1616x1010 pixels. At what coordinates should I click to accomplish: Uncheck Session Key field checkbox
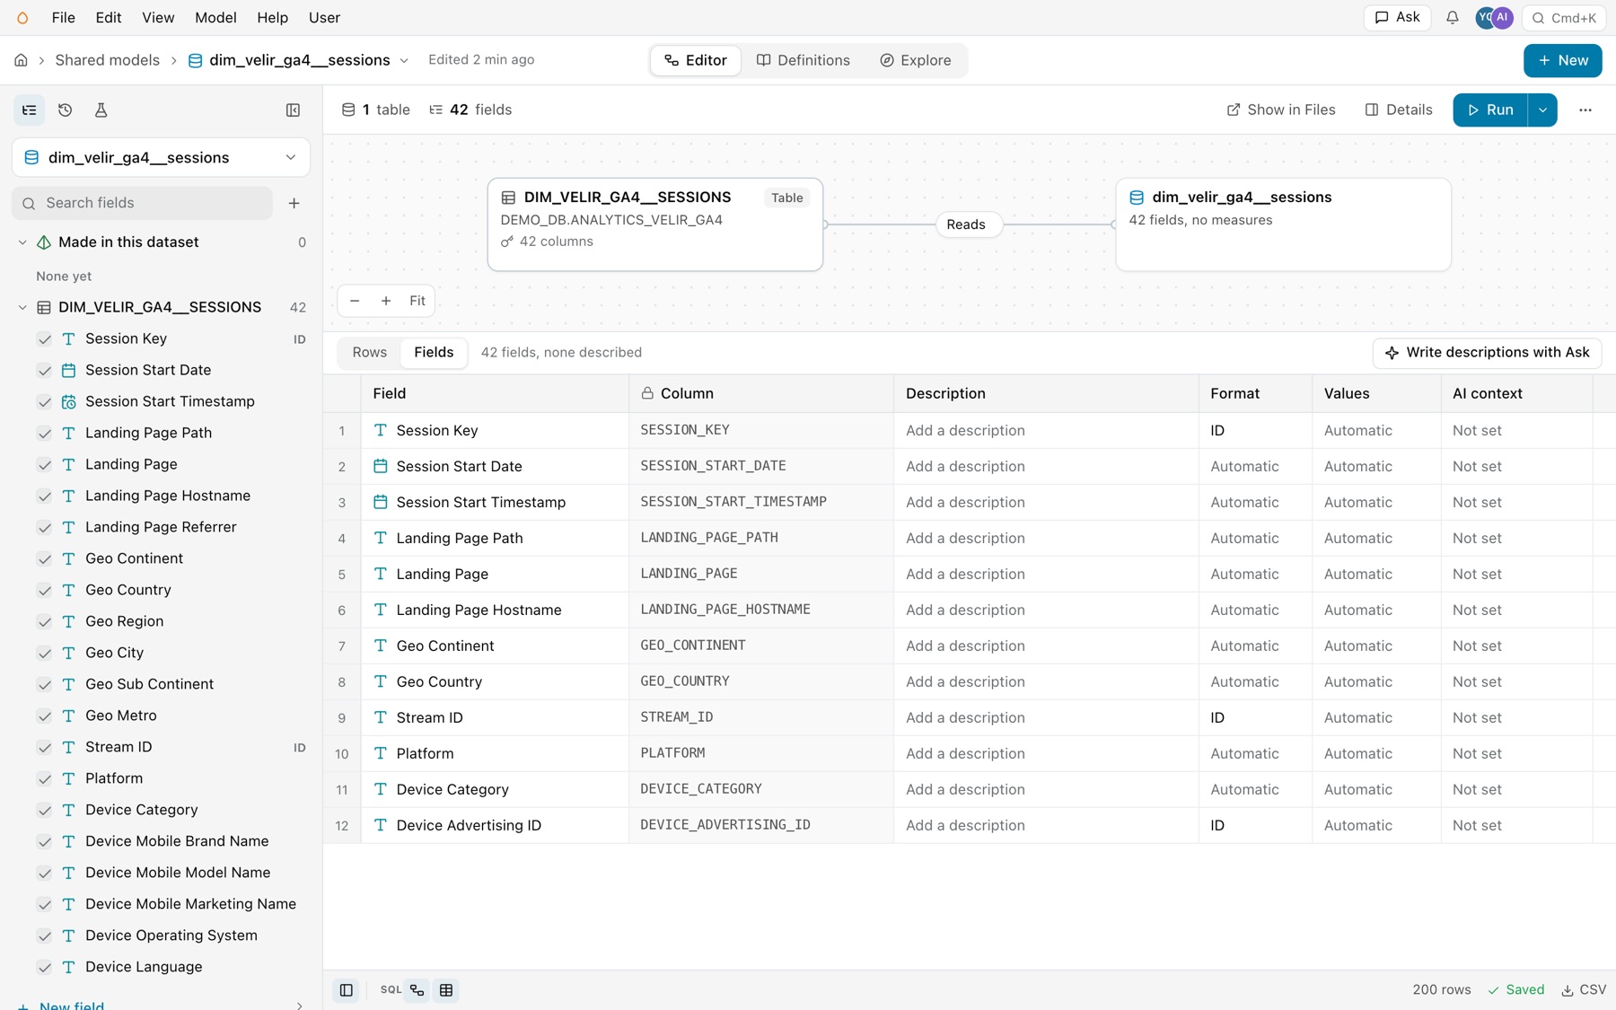click(44, 339)
